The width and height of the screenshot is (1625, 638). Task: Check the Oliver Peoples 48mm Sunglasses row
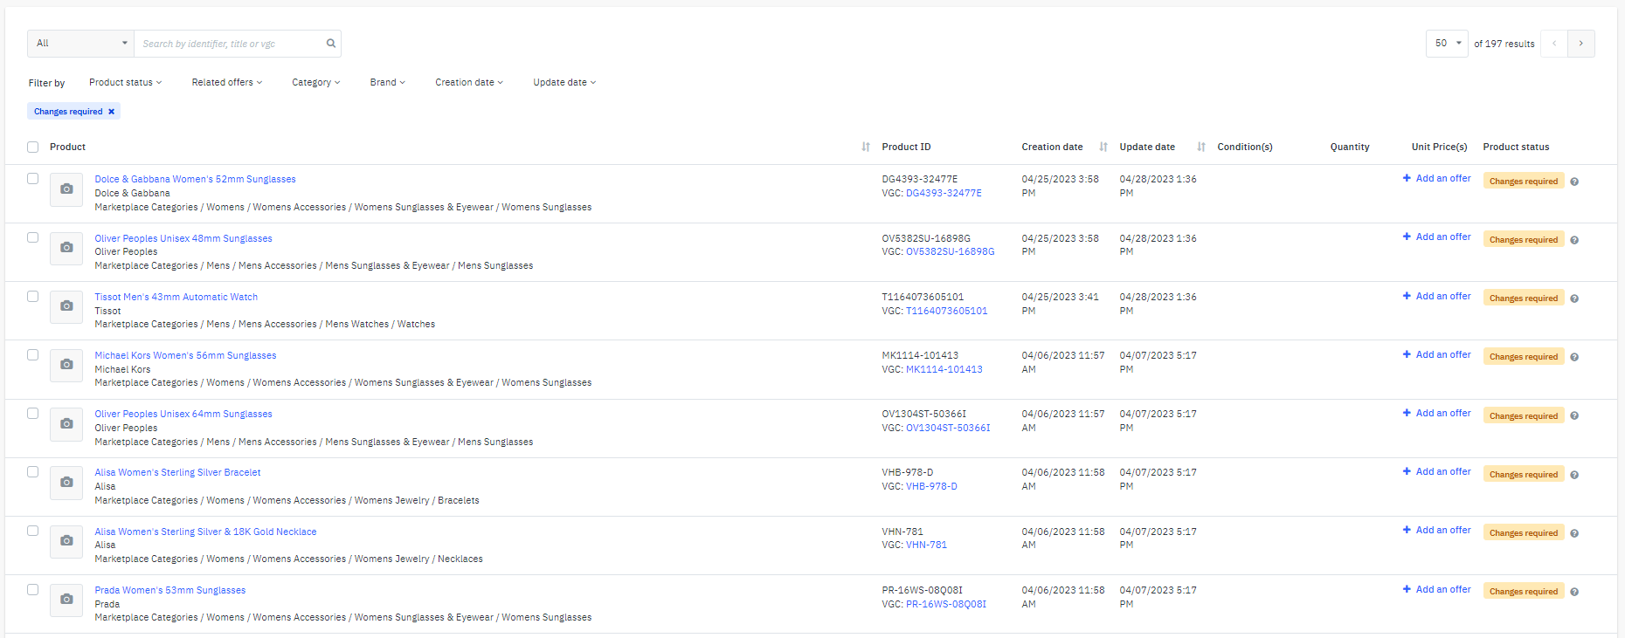coord(32,237)
